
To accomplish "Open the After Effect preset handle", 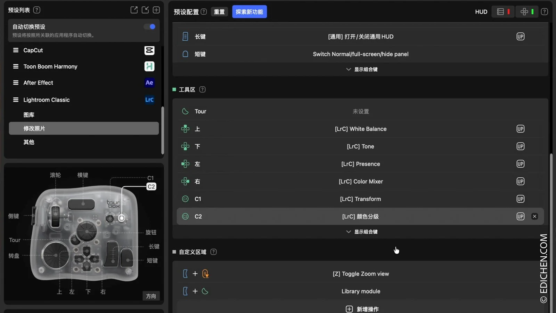I will [x=16, y=83].
